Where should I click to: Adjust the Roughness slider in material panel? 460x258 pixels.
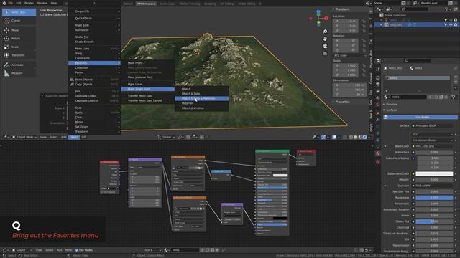coord(434,198)
